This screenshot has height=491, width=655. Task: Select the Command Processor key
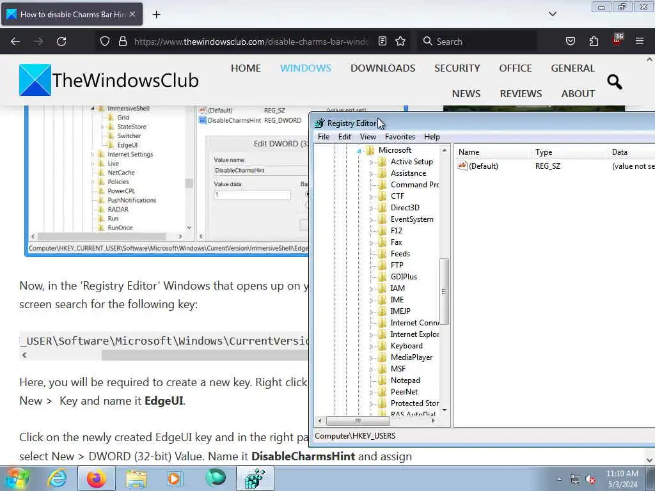click(x=414, y=185)
